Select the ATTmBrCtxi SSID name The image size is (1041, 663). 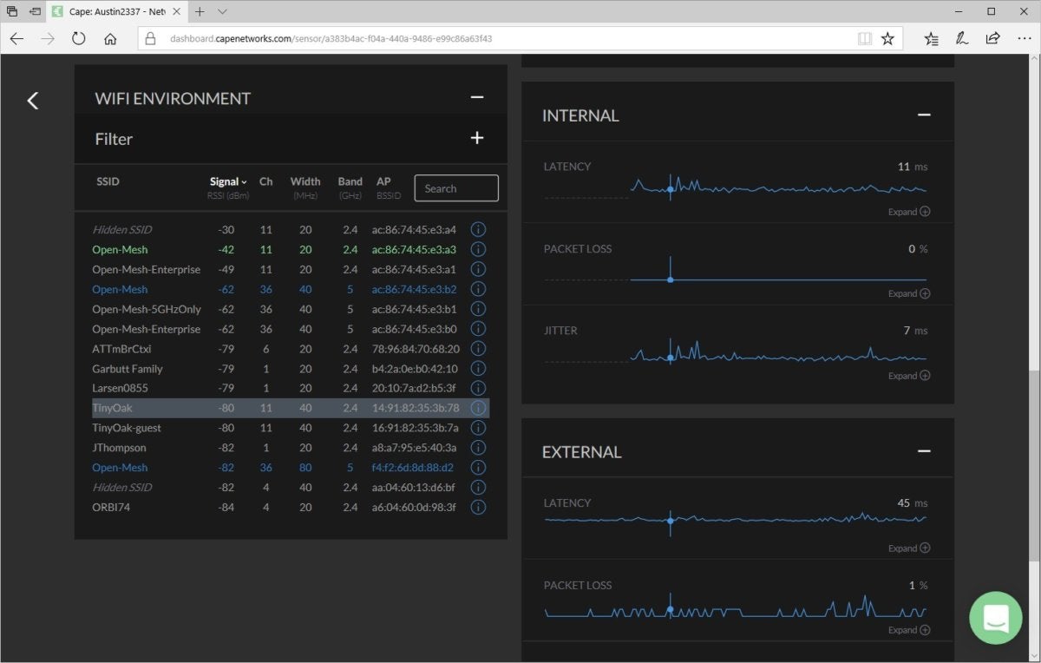coord(121,349)
